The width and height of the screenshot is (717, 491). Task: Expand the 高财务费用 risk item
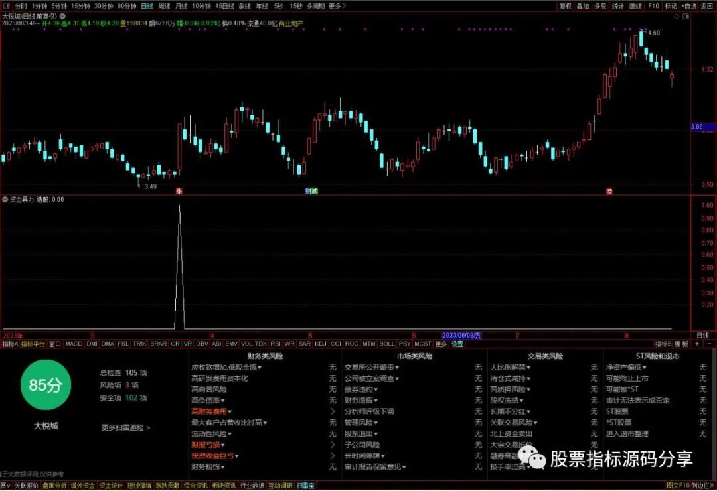[x=211, y=411]
